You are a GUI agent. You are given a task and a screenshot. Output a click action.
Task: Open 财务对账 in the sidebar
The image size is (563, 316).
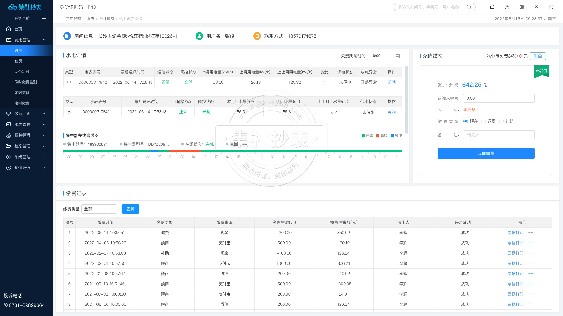[x=22, y=71]
